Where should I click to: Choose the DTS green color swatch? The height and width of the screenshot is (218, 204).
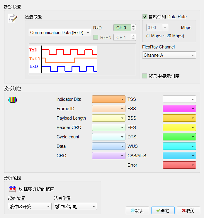[179, 137]
